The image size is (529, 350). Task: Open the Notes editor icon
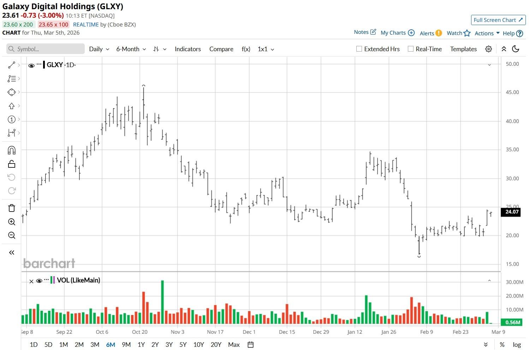click(x=373, y=32)
